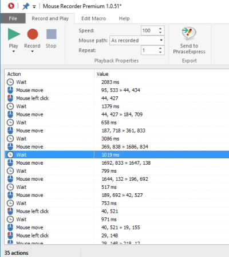Click value text "189, 692 » 42, 527"

point(122,195)
